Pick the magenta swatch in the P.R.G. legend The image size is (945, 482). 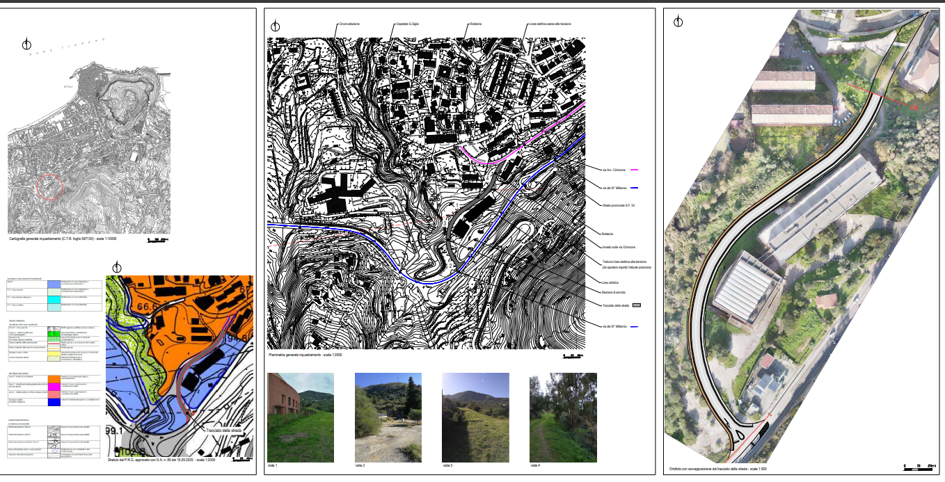click(x=54, y=385)
